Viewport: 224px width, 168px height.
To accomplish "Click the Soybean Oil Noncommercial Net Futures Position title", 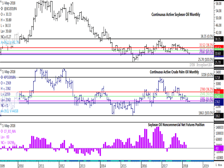I will (176, 125).
